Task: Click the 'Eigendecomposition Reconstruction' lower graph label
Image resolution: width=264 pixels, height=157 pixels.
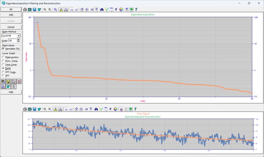Action: pyautogui.click(x=143, y=117)
